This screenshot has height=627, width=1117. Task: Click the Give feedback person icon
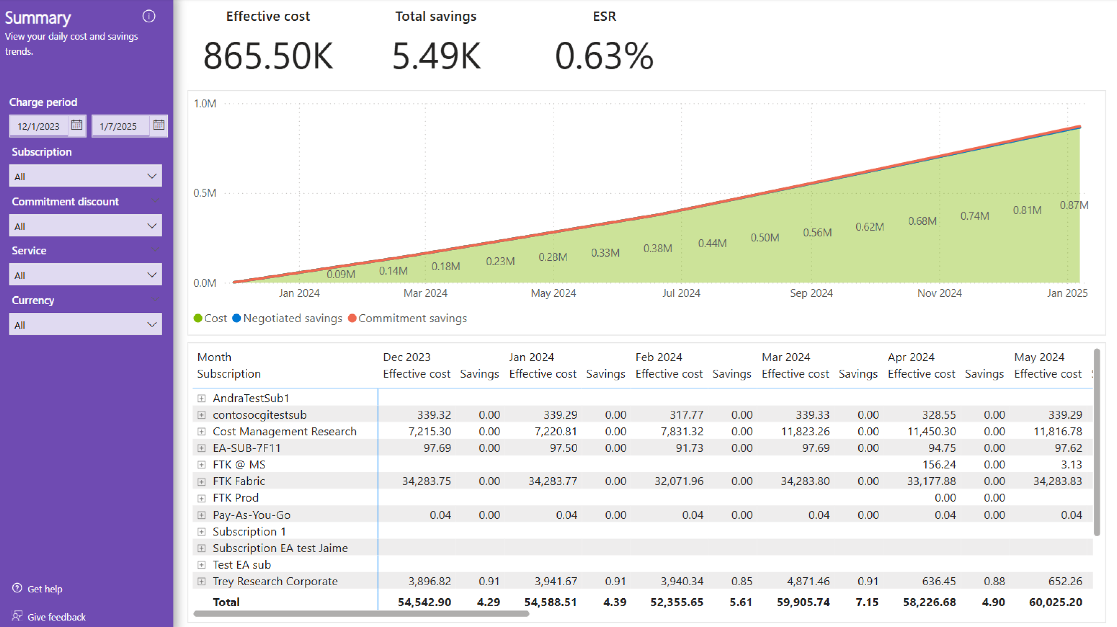click(x=17, y=616)
